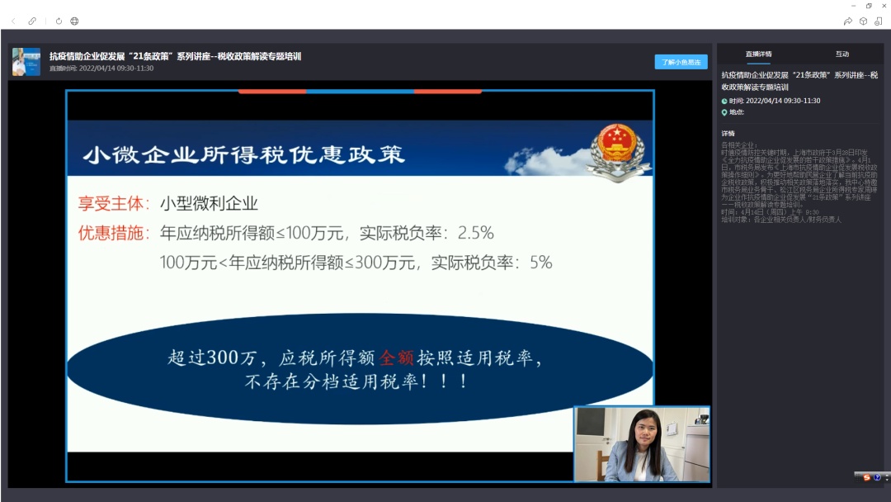Click the livestream title text in header
This screenshot has width=891, height=502.
[x=175, y=56]
